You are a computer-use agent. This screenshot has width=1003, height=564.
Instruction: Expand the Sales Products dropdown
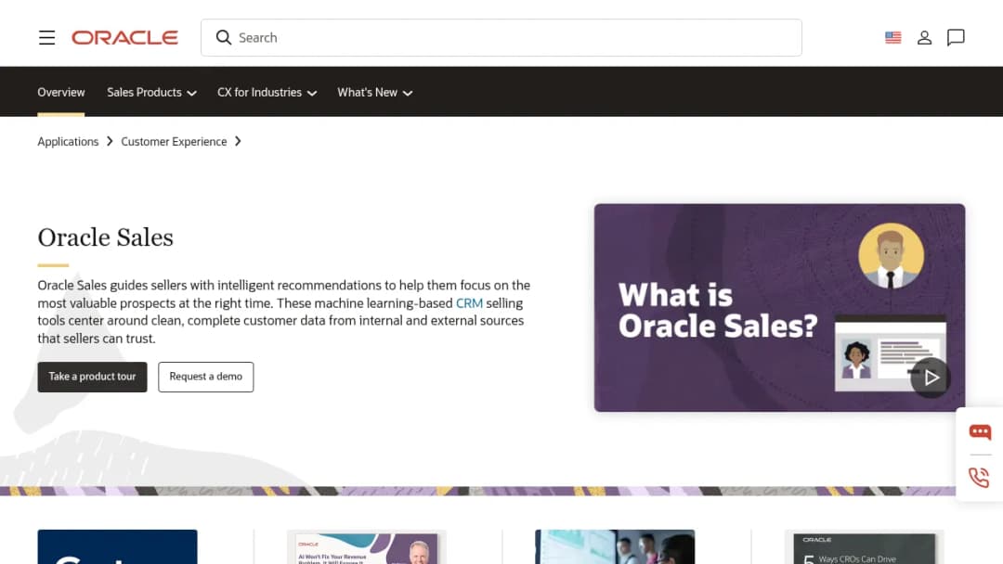[x=151, y=93]
